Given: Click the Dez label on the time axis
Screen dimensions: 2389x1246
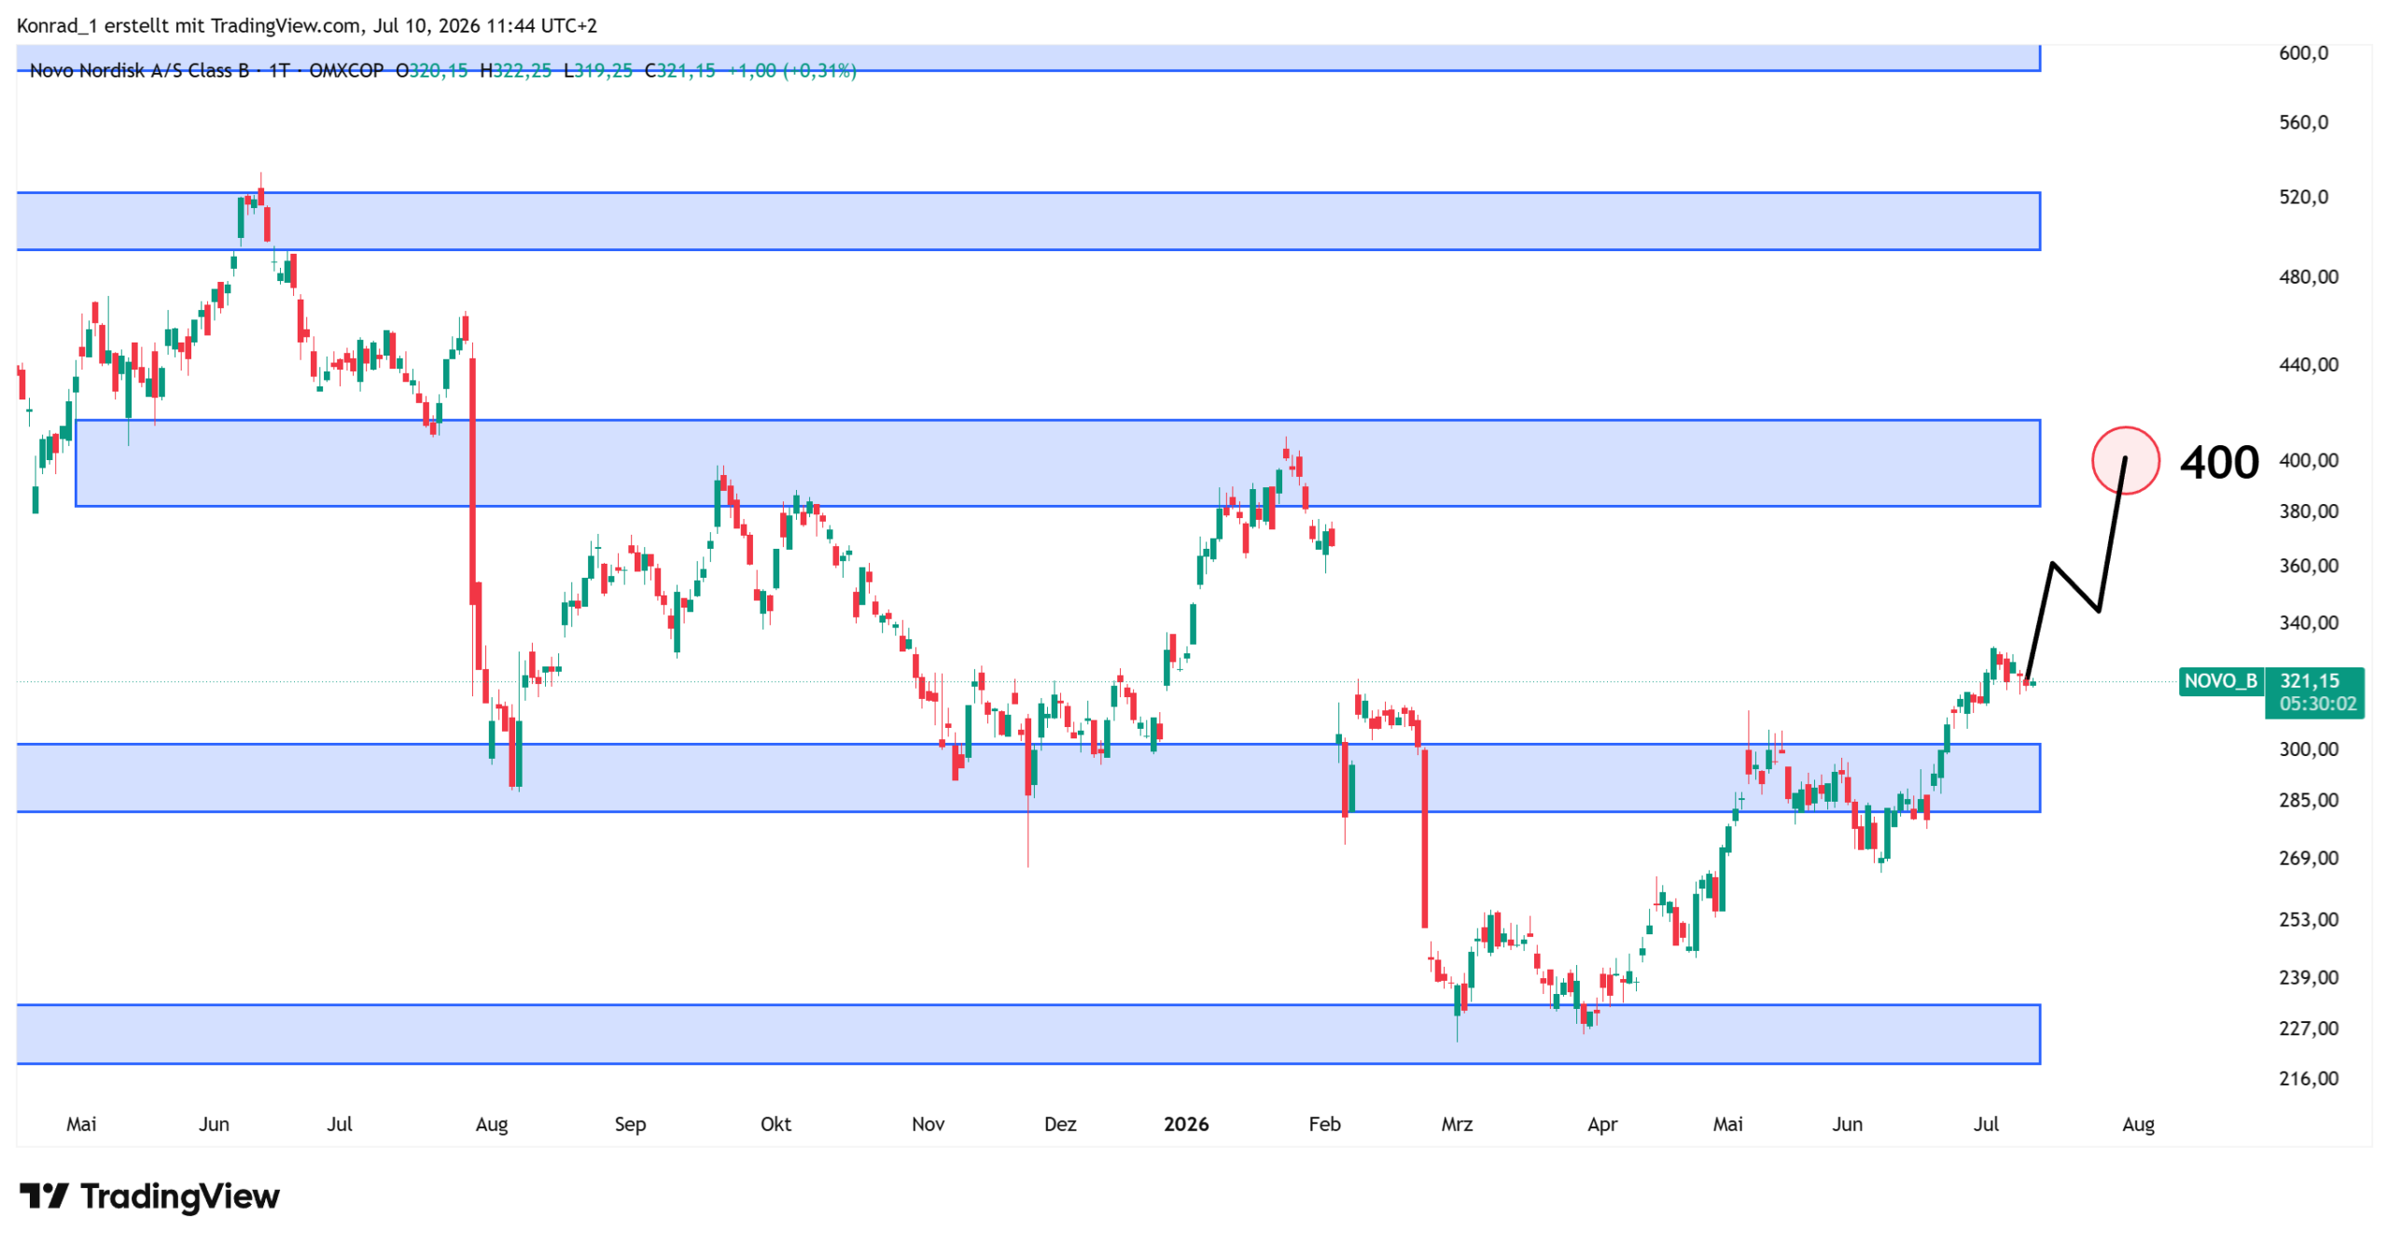Looking at the screenshot, I should click(x=1060, y=1124).
